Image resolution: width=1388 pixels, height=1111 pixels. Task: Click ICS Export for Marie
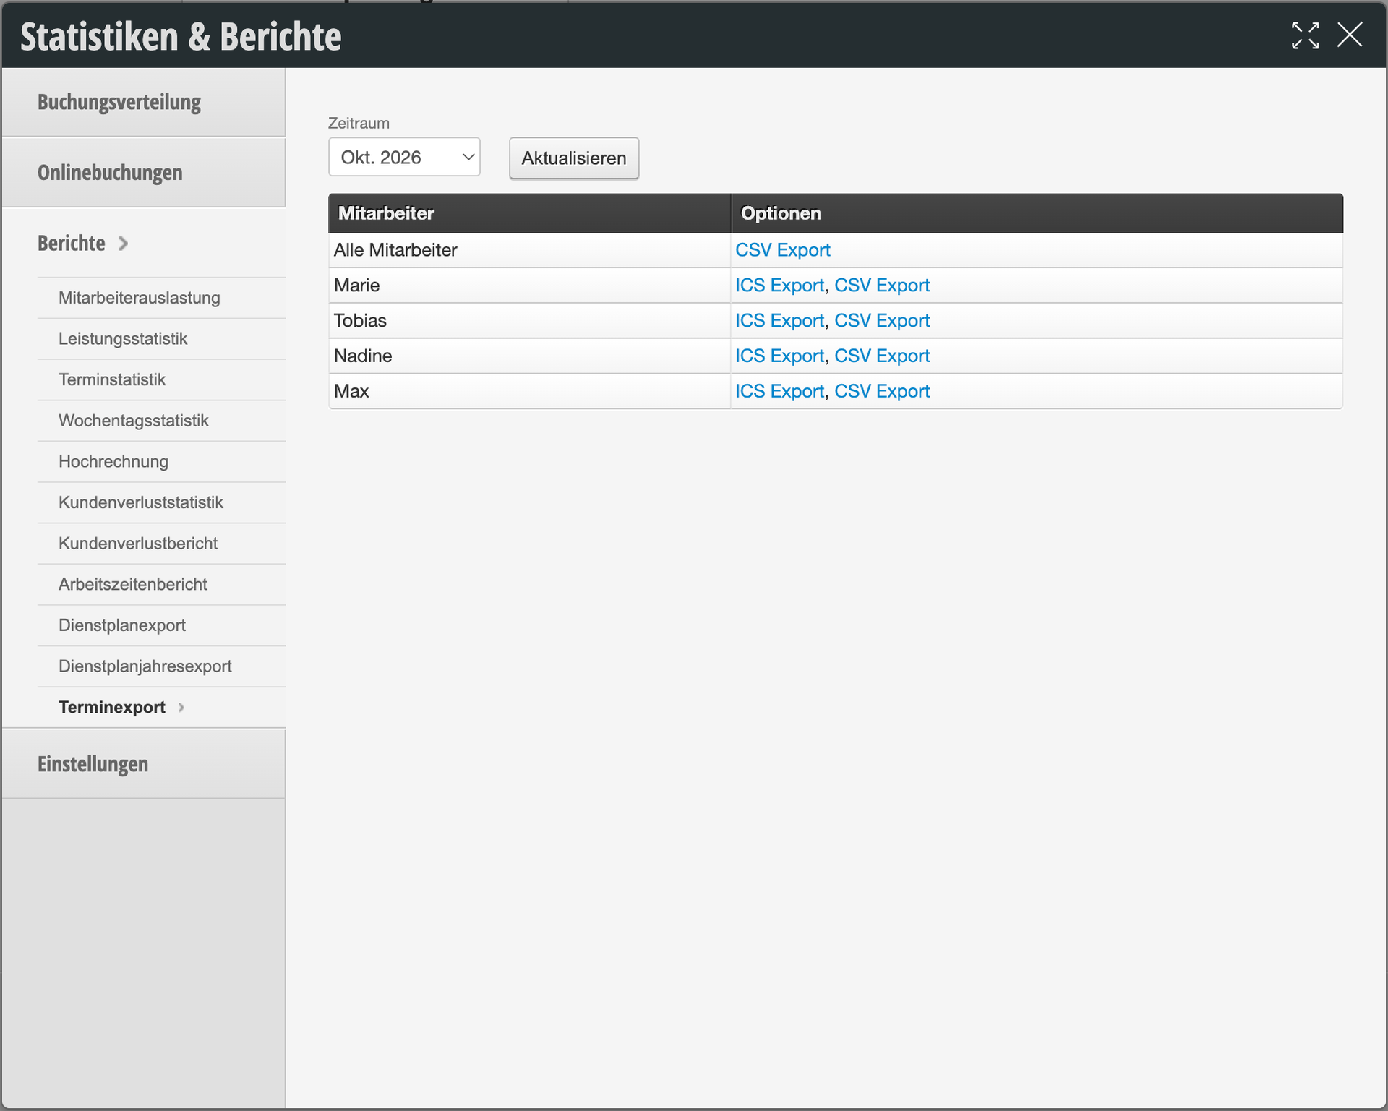[x=779, y=286]
